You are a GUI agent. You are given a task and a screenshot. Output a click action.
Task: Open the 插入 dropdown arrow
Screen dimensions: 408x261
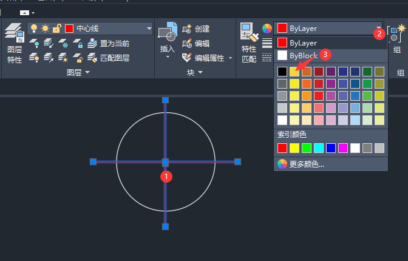[x=168, y=57]
